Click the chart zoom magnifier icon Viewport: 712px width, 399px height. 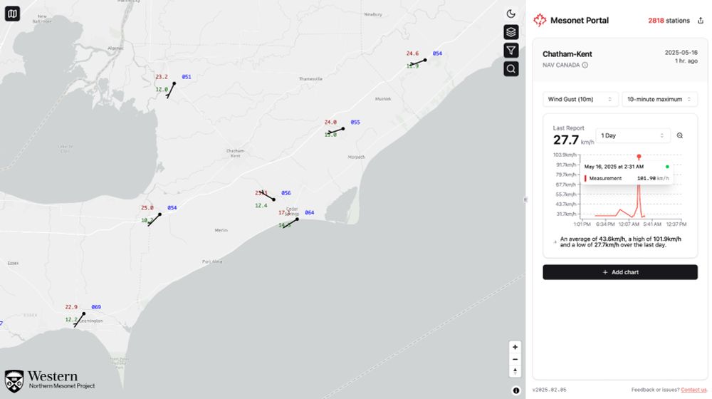[x=680, y=135]
